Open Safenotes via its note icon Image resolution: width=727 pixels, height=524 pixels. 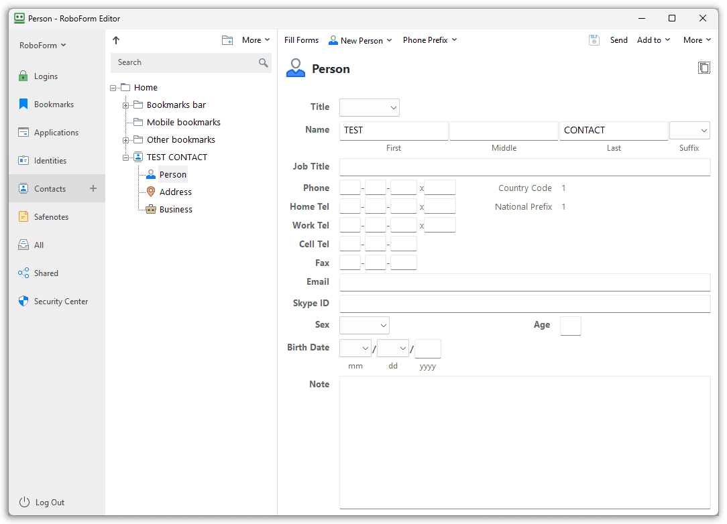pyautogui.click(x=23, y=217)
